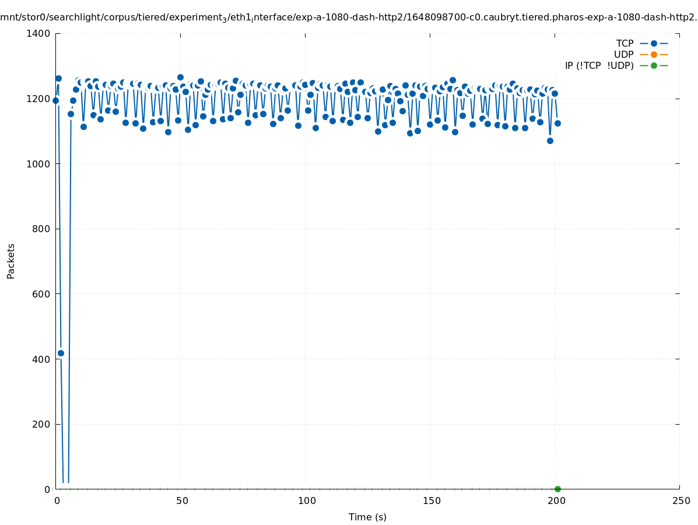Click the 200 y-axis tick label

coord(41,424)
